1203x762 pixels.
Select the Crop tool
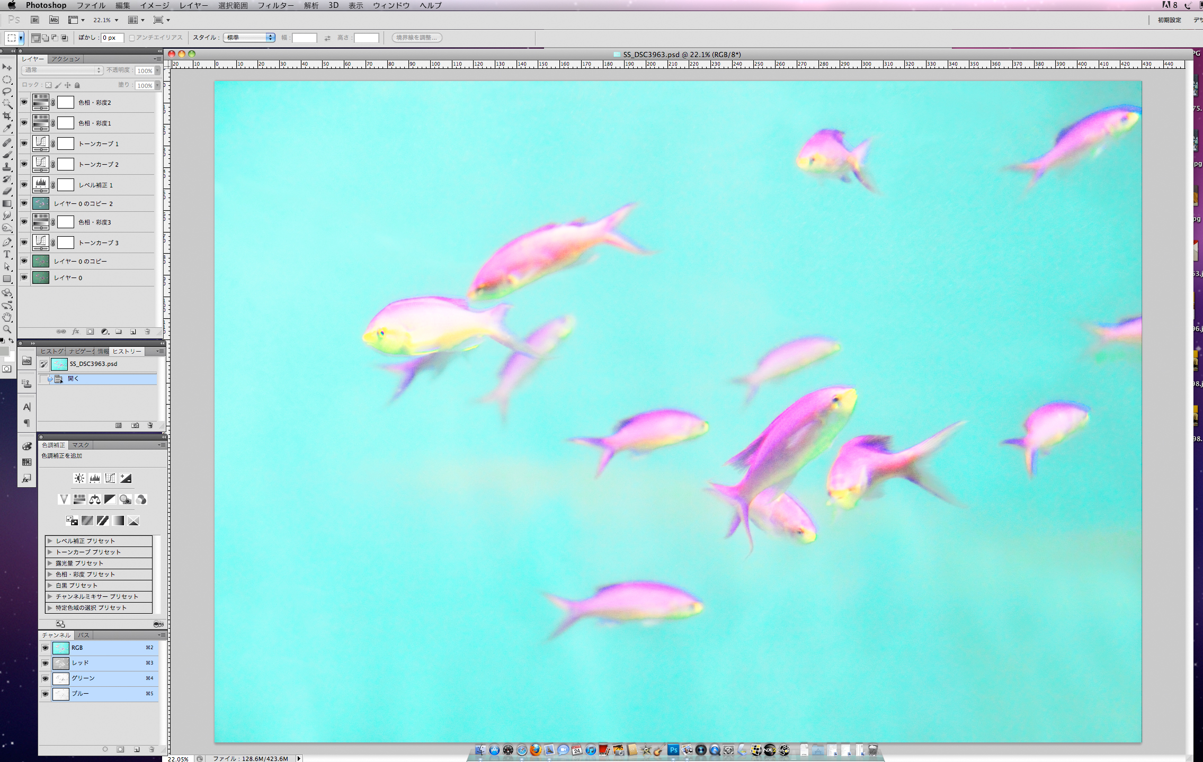coord(7,116)
